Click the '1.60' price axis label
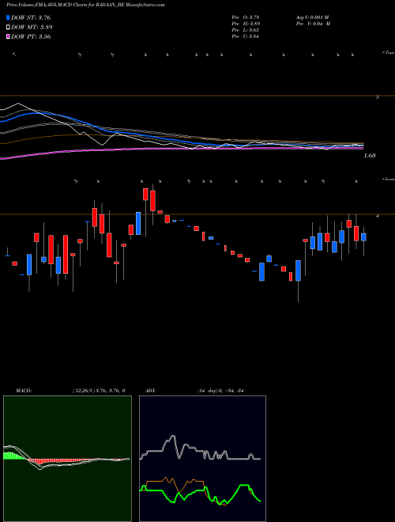Image resolution: width=395 pixels, height=522 pixels. point(370,156)
